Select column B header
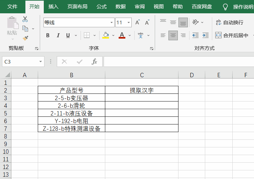Image resolution: width=254 pixels, height=179 pixels. [x=72, y=75]
